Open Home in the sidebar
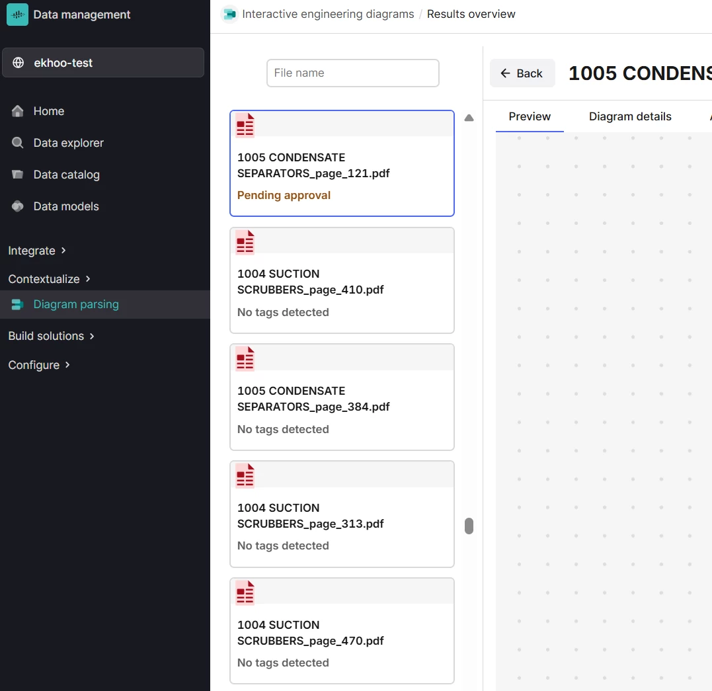 48,111
